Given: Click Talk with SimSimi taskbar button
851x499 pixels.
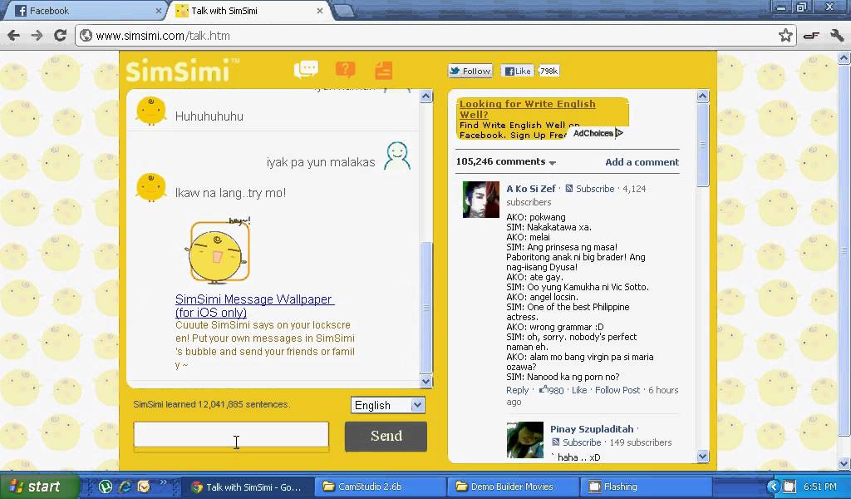Looking at the screenshot, I should pyautogui.click(x=248, y=487).
